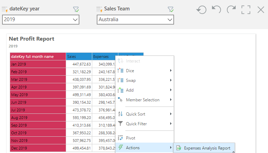
Task: Choose Pivot from the context menu
Action: click(144, 138)
